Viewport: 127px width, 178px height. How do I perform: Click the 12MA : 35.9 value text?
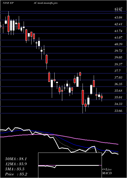pos(16,164)
